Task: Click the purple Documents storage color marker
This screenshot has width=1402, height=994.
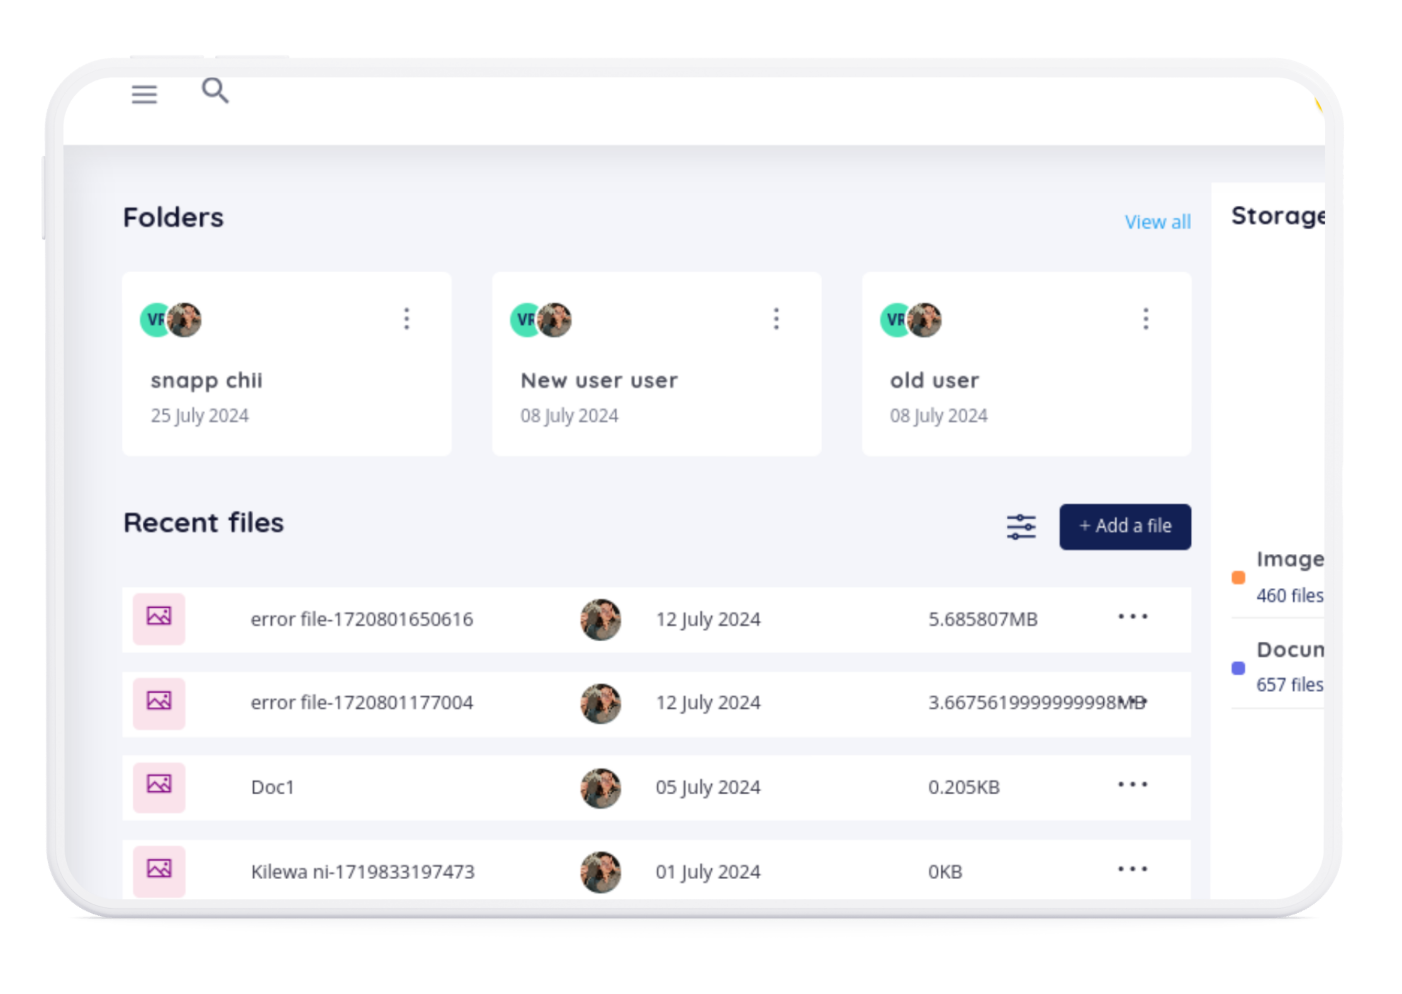Action: [1238, 668]
